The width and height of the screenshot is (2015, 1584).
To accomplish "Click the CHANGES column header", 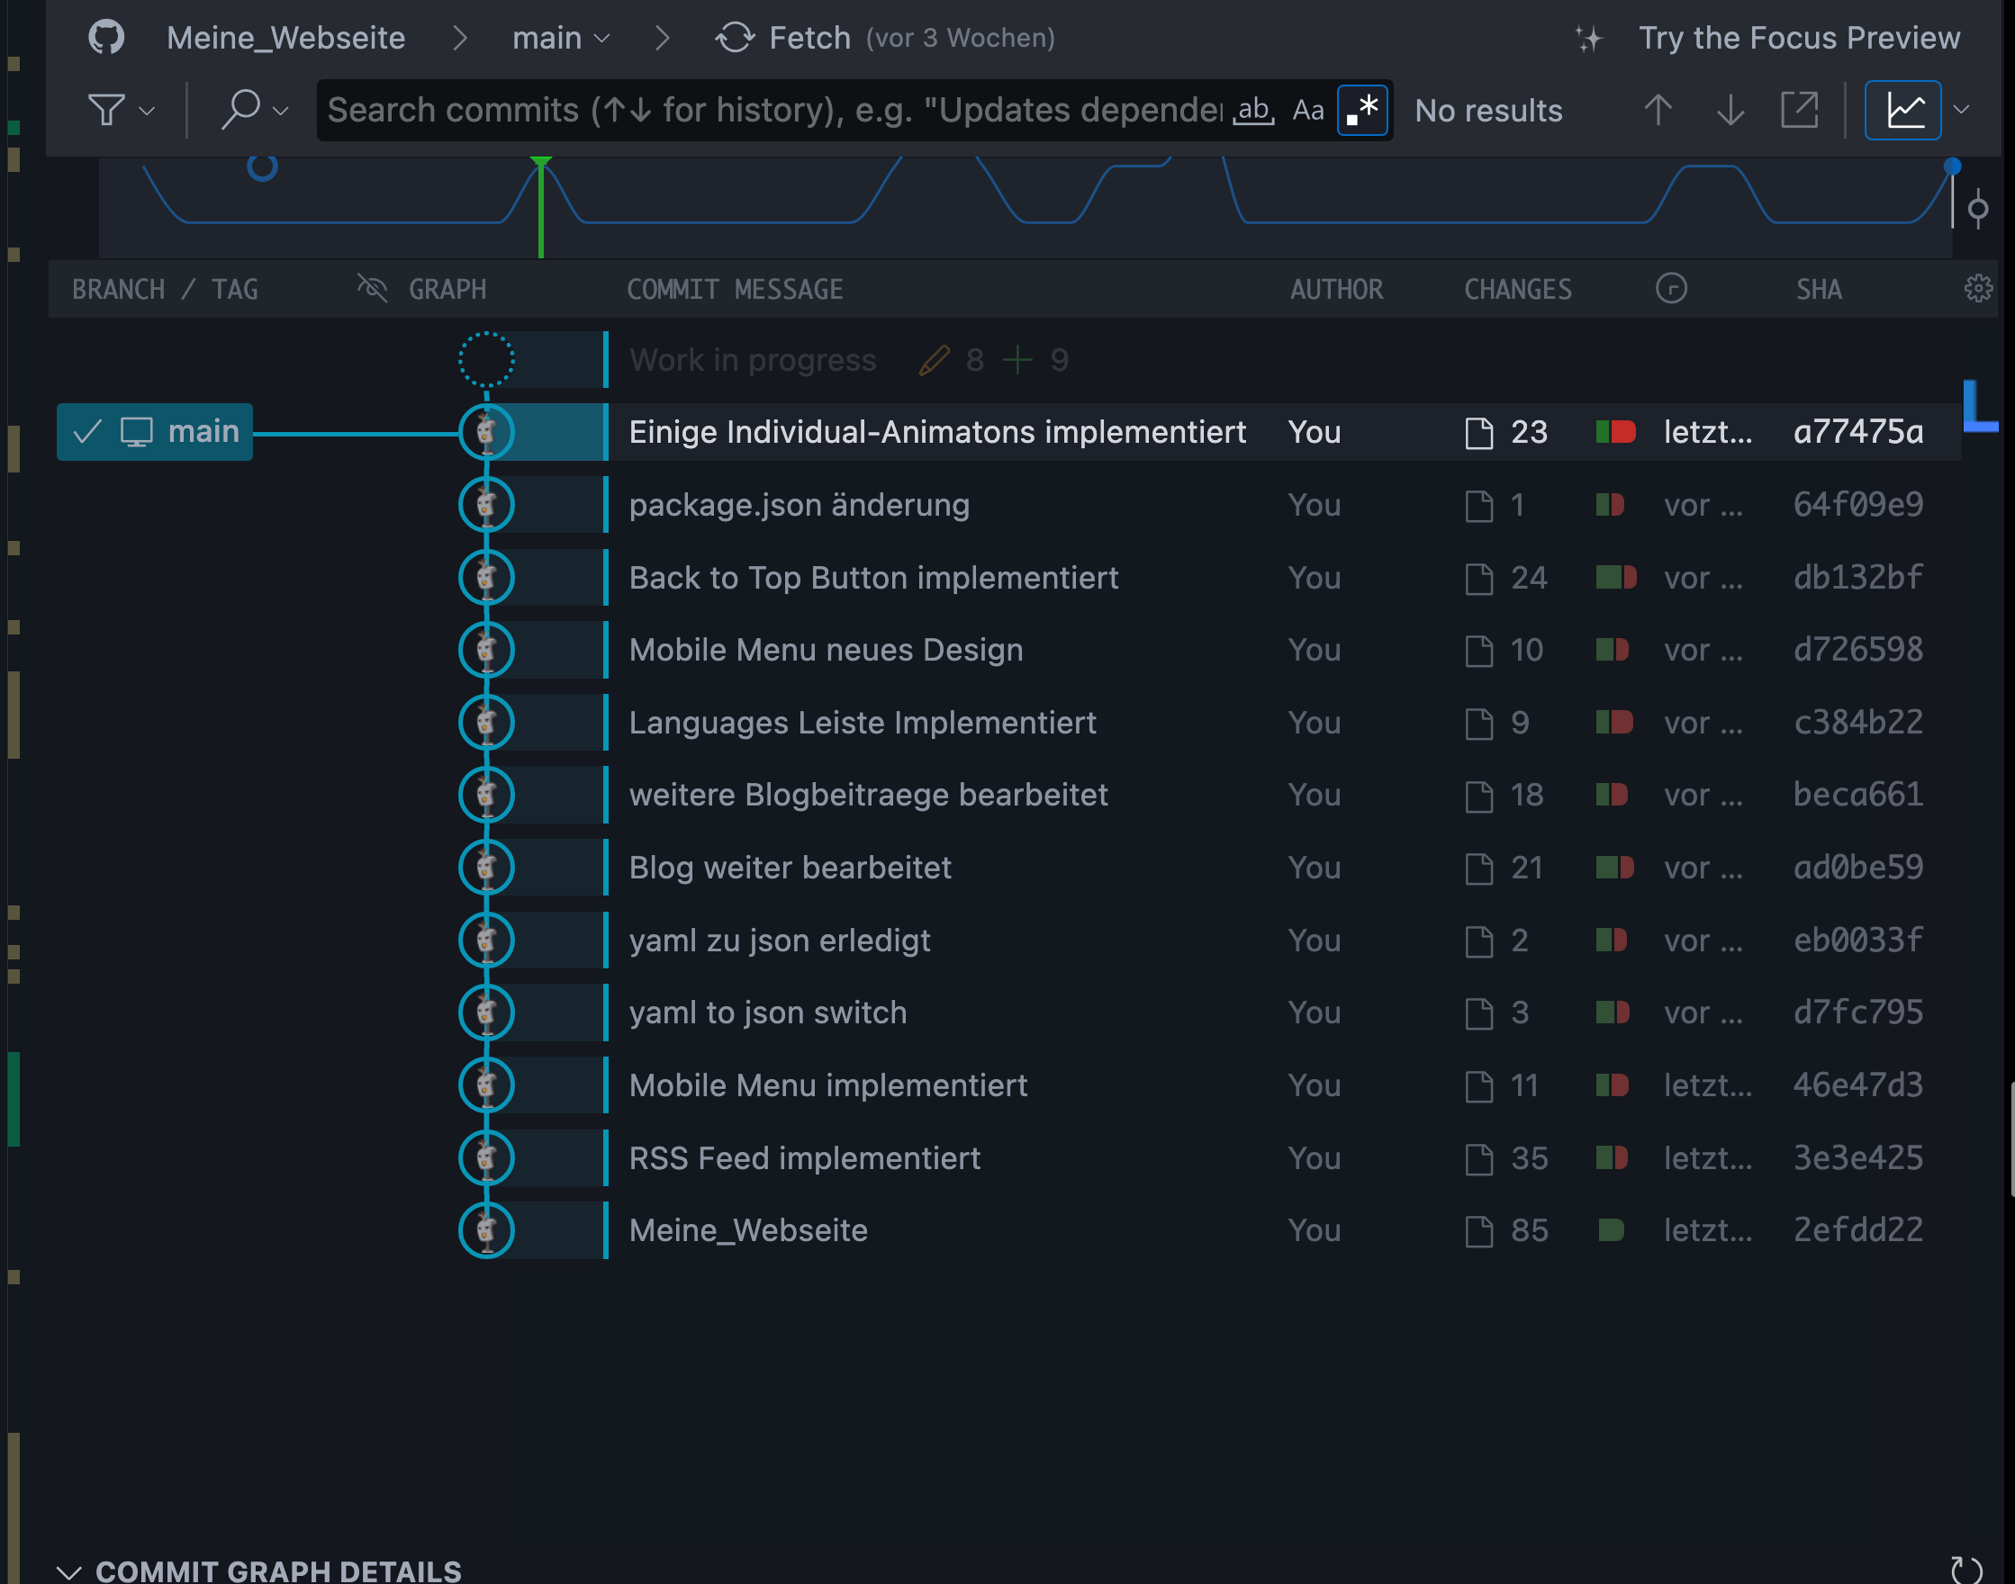I will coord(1518,289).
